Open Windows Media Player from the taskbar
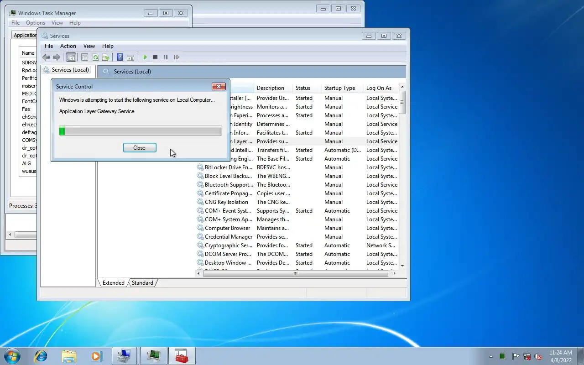This screenshot has width=584, height=365. (96, 356)
